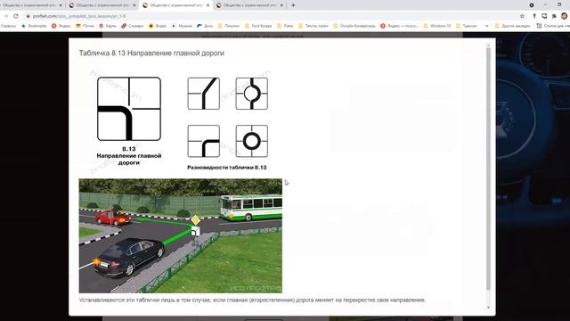
Task: Click the round media control icon in title bar
Action: click(532, 5)
